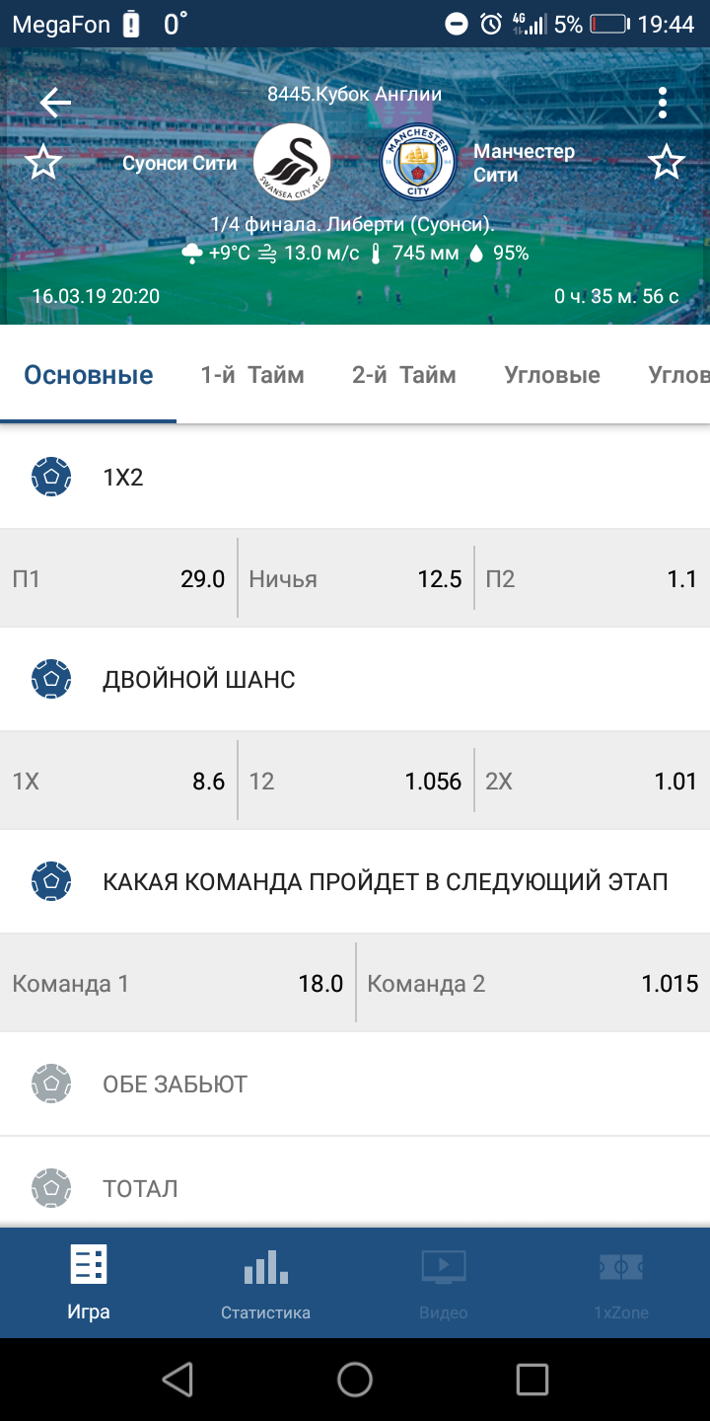Favorite Суонси Сити with the star

point(43,162)
